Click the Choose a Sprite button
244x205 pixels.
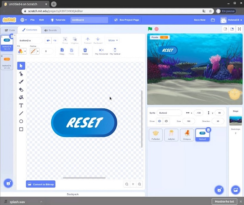click(219, 190)
